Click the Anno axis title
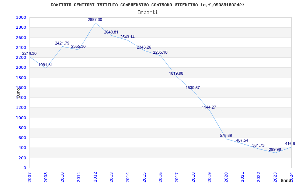The image size is (295, 184). point(286,180)
